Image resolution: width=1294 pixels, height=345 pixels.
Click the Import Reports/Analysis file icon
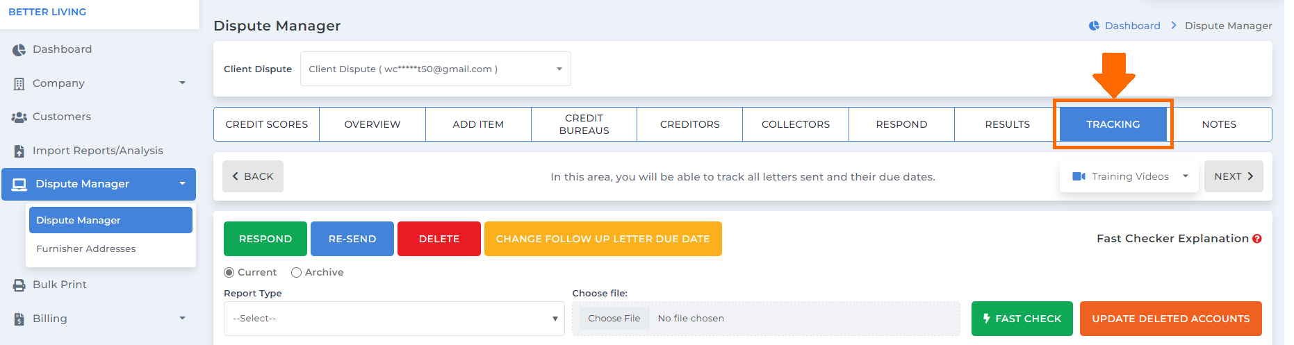tap(19, 151)
